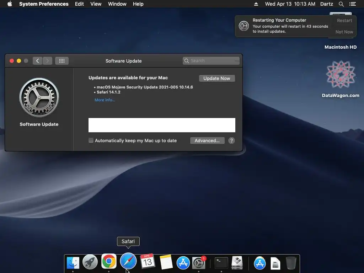Enable Automatically keep my Mac up to date

(91, 140)
